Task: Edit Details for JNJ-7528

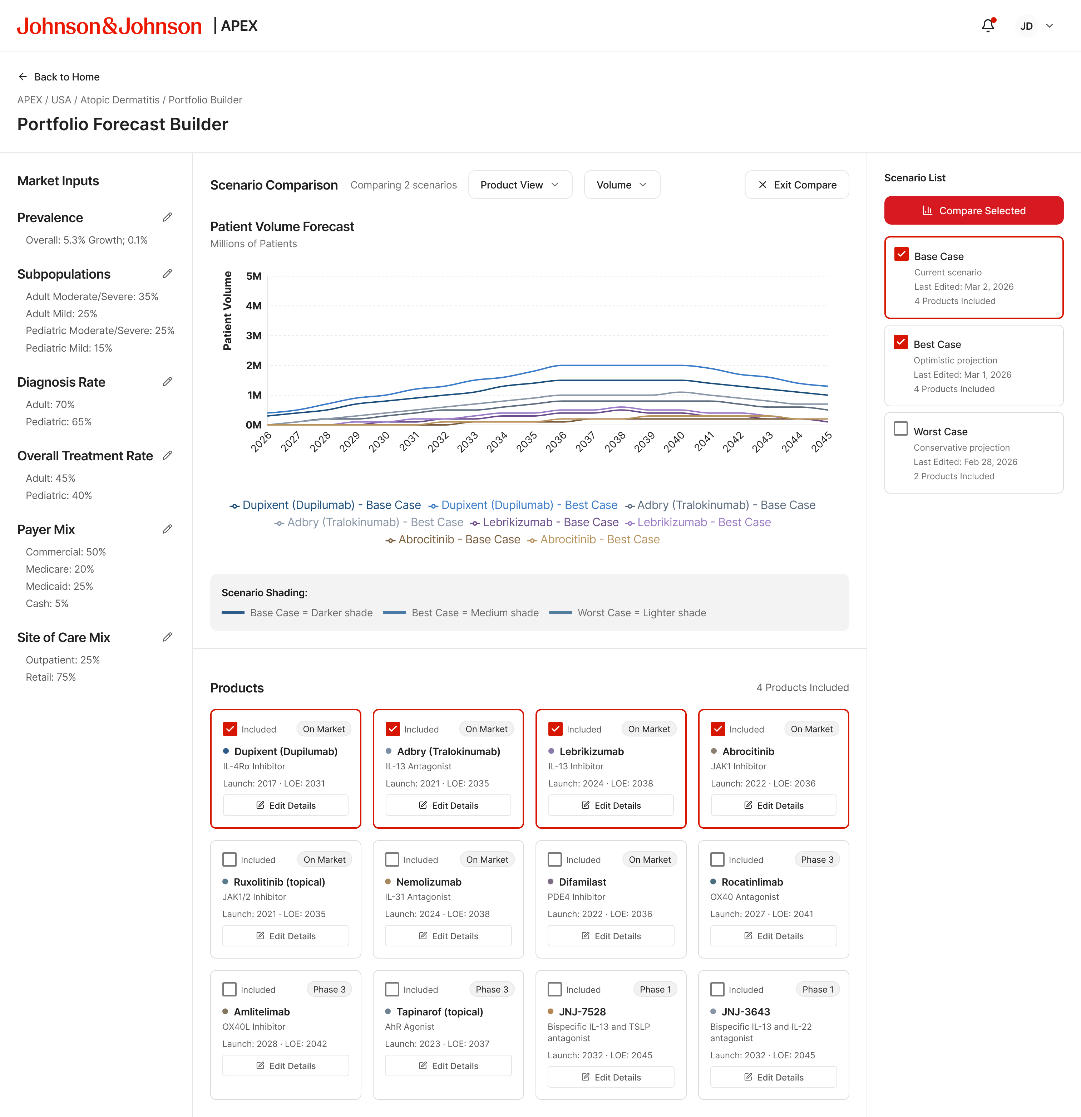Action: (611, 1077)
